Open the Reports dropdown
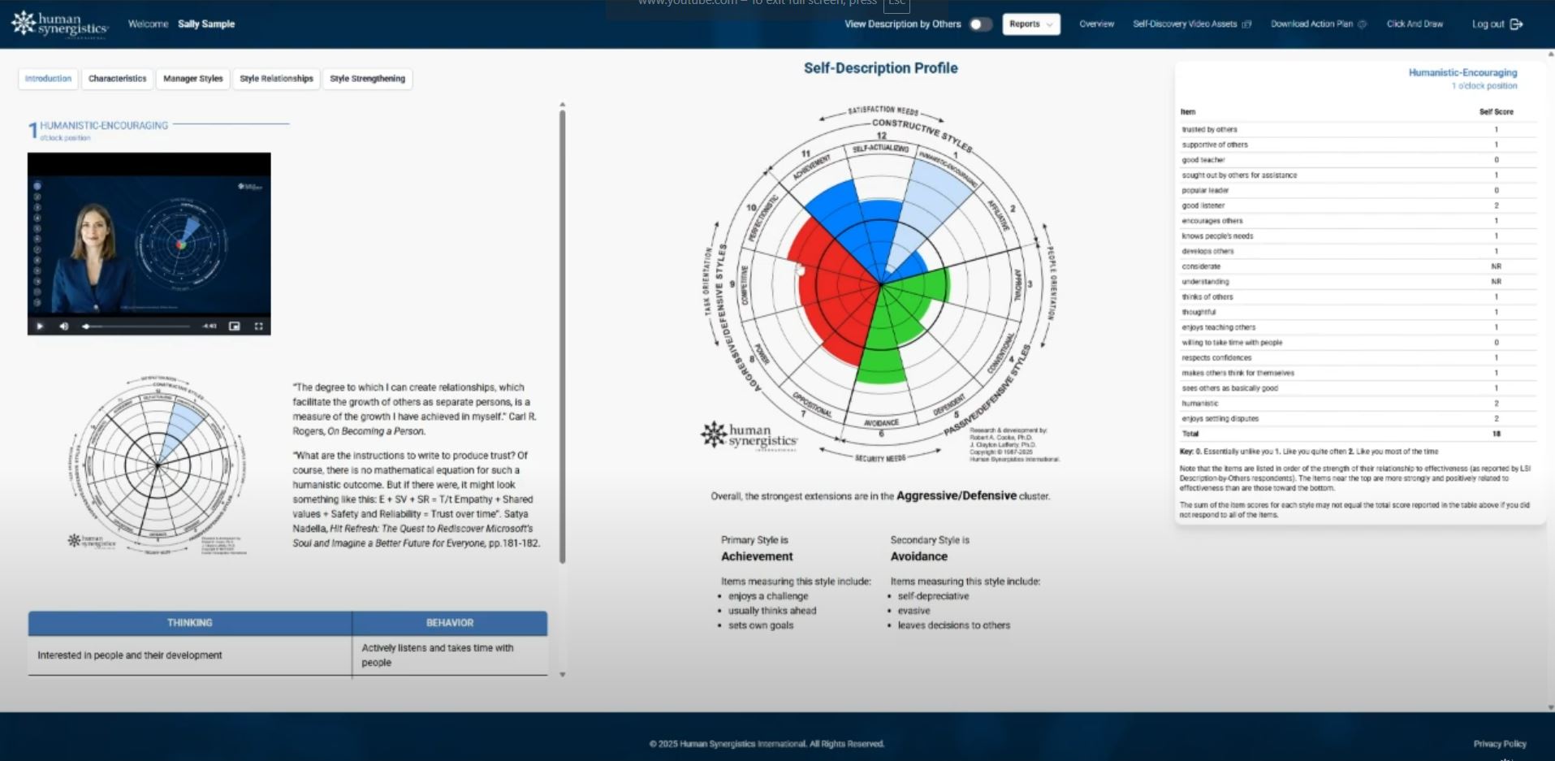 [x=1030, y=24]
